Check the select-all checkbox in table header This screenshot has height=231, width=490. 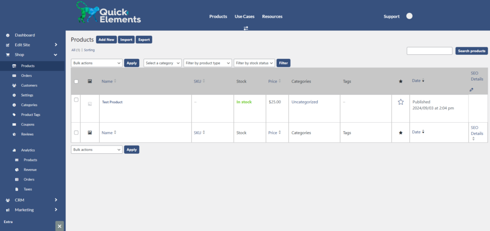[x=76, y=81]
